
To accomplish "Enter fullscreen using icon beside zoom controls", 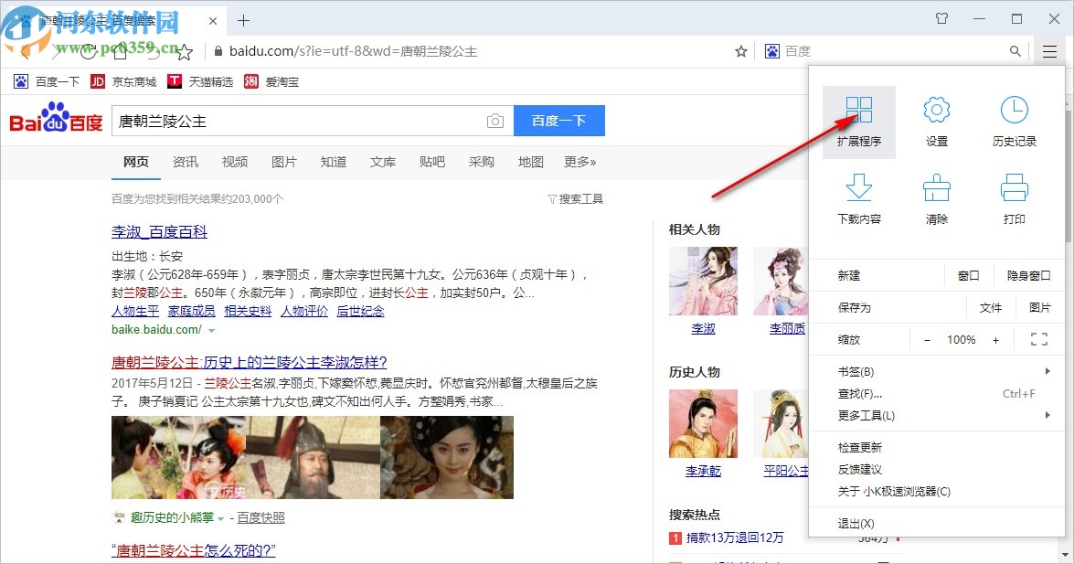I will pos(1037,339).
